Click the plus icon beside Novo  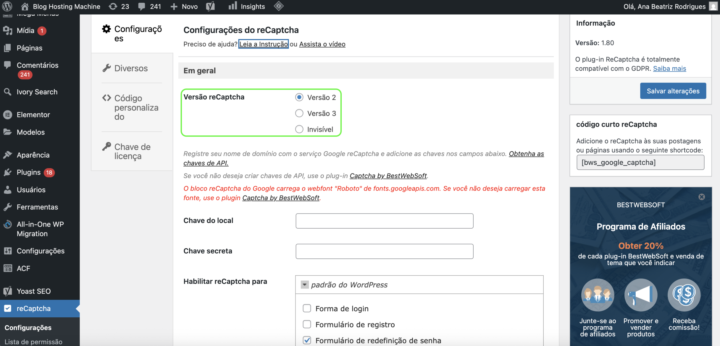pyautogui.click(x=174, y=6)
